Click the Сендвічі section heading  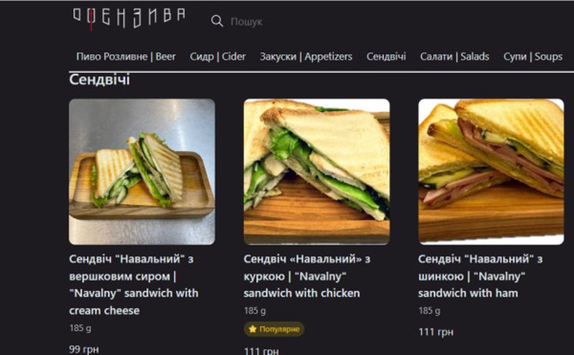(x=99, y=80)
